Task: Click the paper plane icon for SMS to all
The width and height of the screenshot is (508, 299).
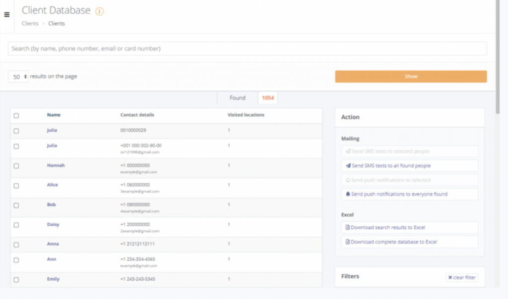Action: pos(348,166)
